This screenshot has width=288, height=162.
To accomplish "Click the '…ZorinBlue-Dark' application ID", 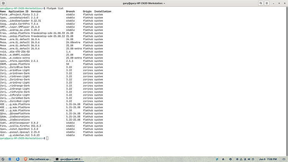I will click(19, 67).
